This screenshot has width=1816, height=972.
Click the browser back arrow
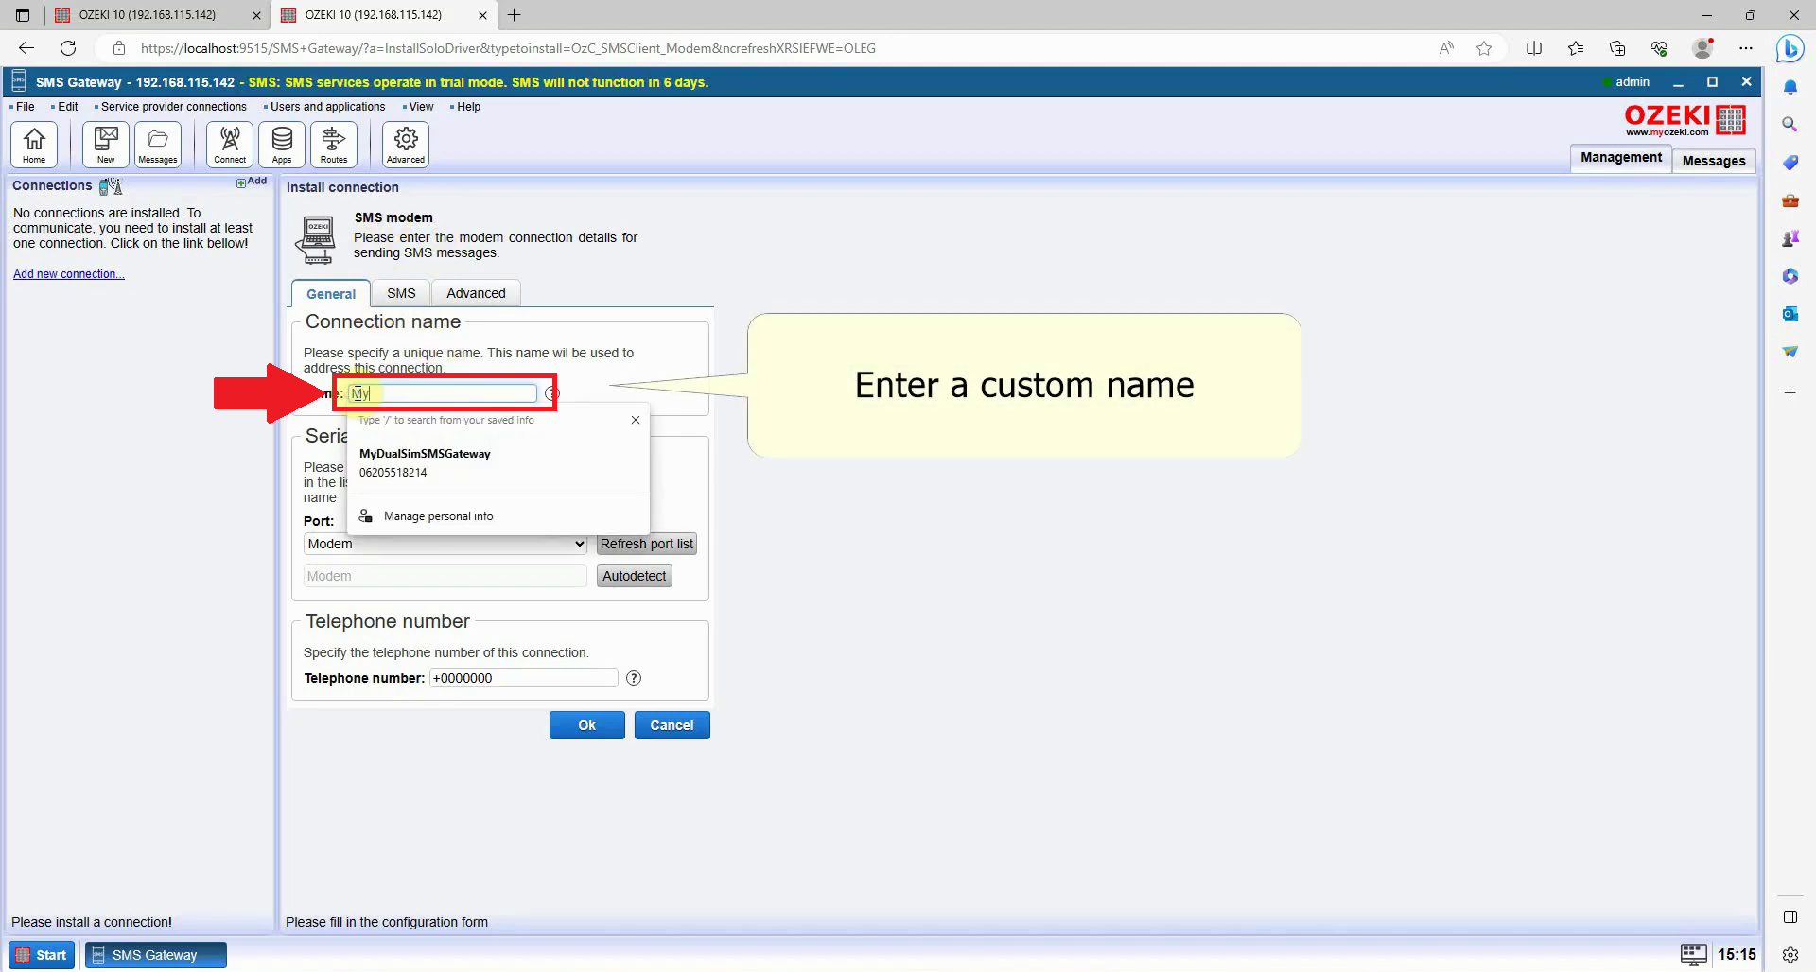26,48
